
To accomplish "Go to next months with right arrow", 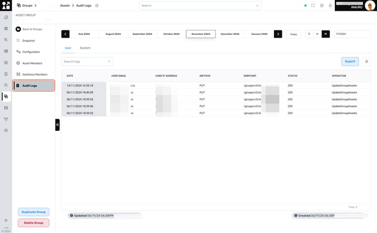I will click(278, 34).
